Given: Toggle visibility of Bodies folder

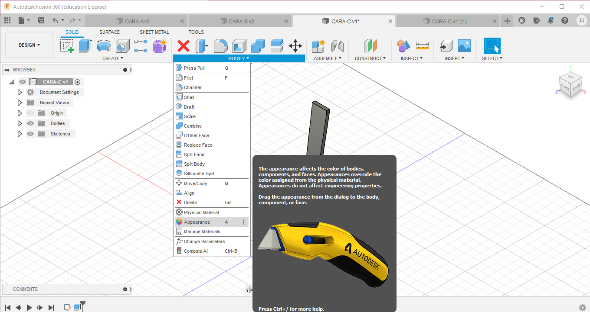Looking at the screenshot, I should (x=30, y=123).
